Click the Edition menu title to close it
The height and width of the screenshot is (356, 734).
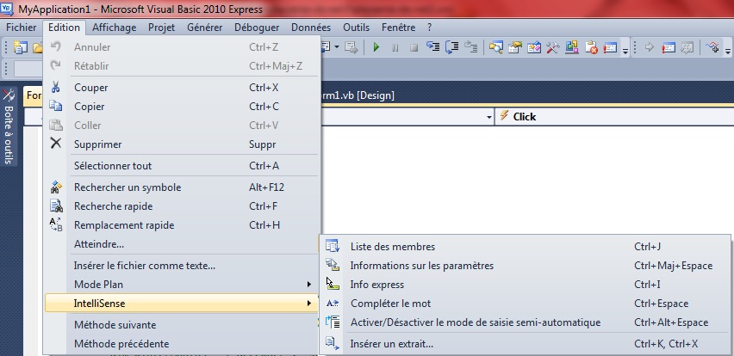(x=64, y=28)
